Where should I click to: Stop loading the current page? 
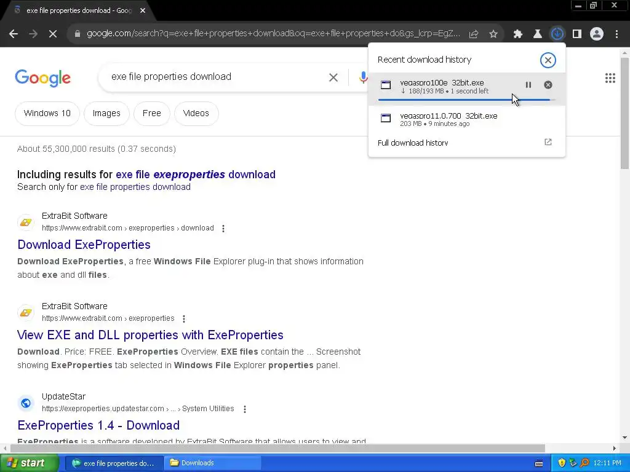click(53, 34)
